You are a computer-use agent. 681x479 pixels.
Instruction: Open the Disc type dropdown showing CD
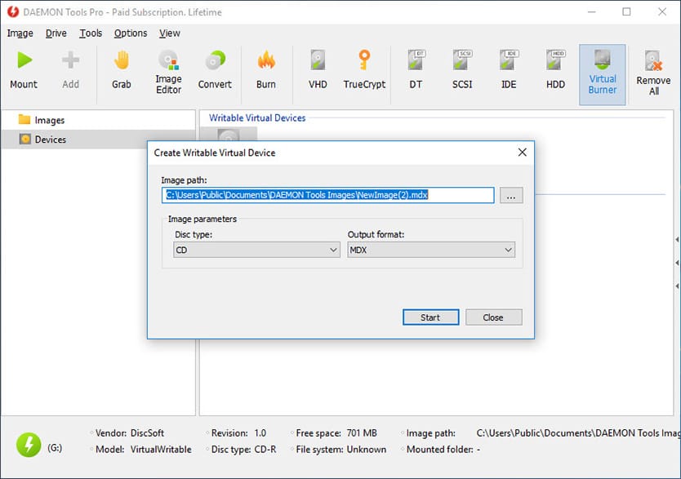[x=256, y=249]
